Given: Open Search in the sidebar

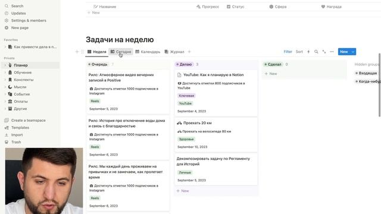Looking at the screenshot, I should point(17,6).
